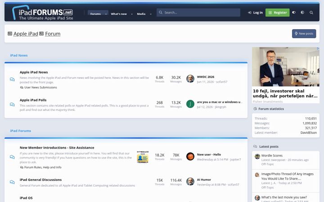Open Forum Rules, Help and Info subforum
This screenshot has width=324, height=202.
point(43,167)
